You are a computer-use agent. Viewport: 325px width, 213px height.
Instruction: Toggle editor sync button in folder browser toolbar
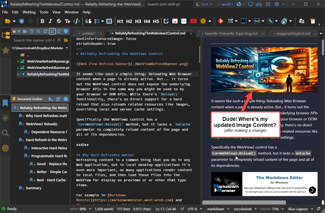click(x=52, y=31)
